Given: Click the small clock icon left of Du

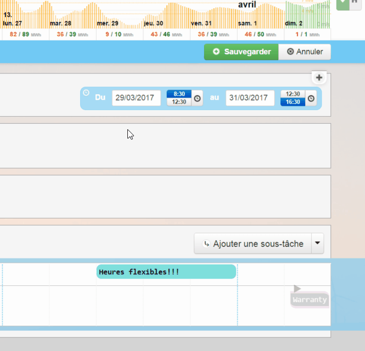Looking at the screenshot, I should tap(86, 93).
